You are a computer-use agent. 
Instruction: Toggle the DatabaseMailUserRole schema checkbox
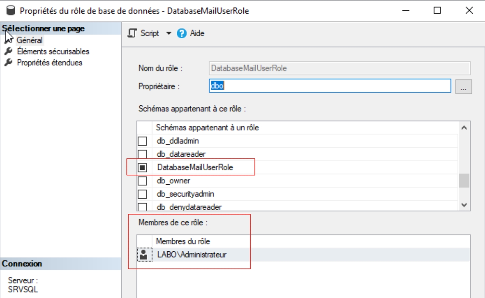142,168
